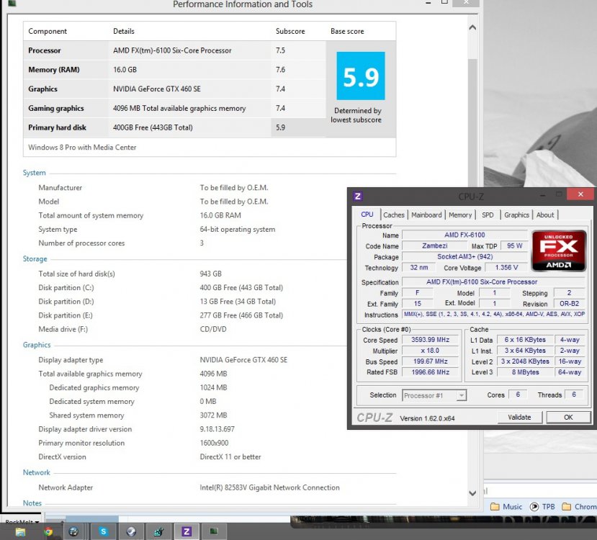Go to the SPD tab in CPU-Z
The width and height of the screenshot is (597, 540).
[488, 215]
